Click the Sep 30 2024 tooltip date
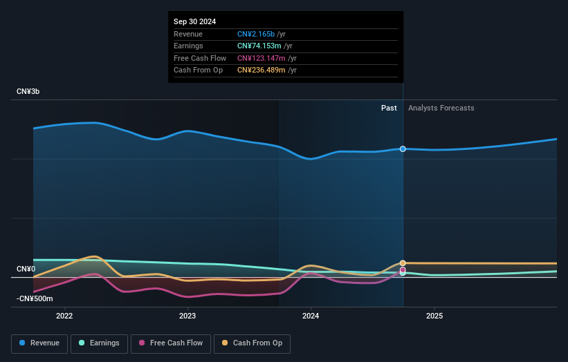Viewport: 568px width, 362px height. [x=194, y=21]
